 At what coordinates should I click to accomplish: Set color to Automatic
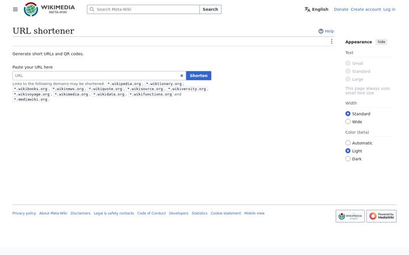[x=348, y=143]
